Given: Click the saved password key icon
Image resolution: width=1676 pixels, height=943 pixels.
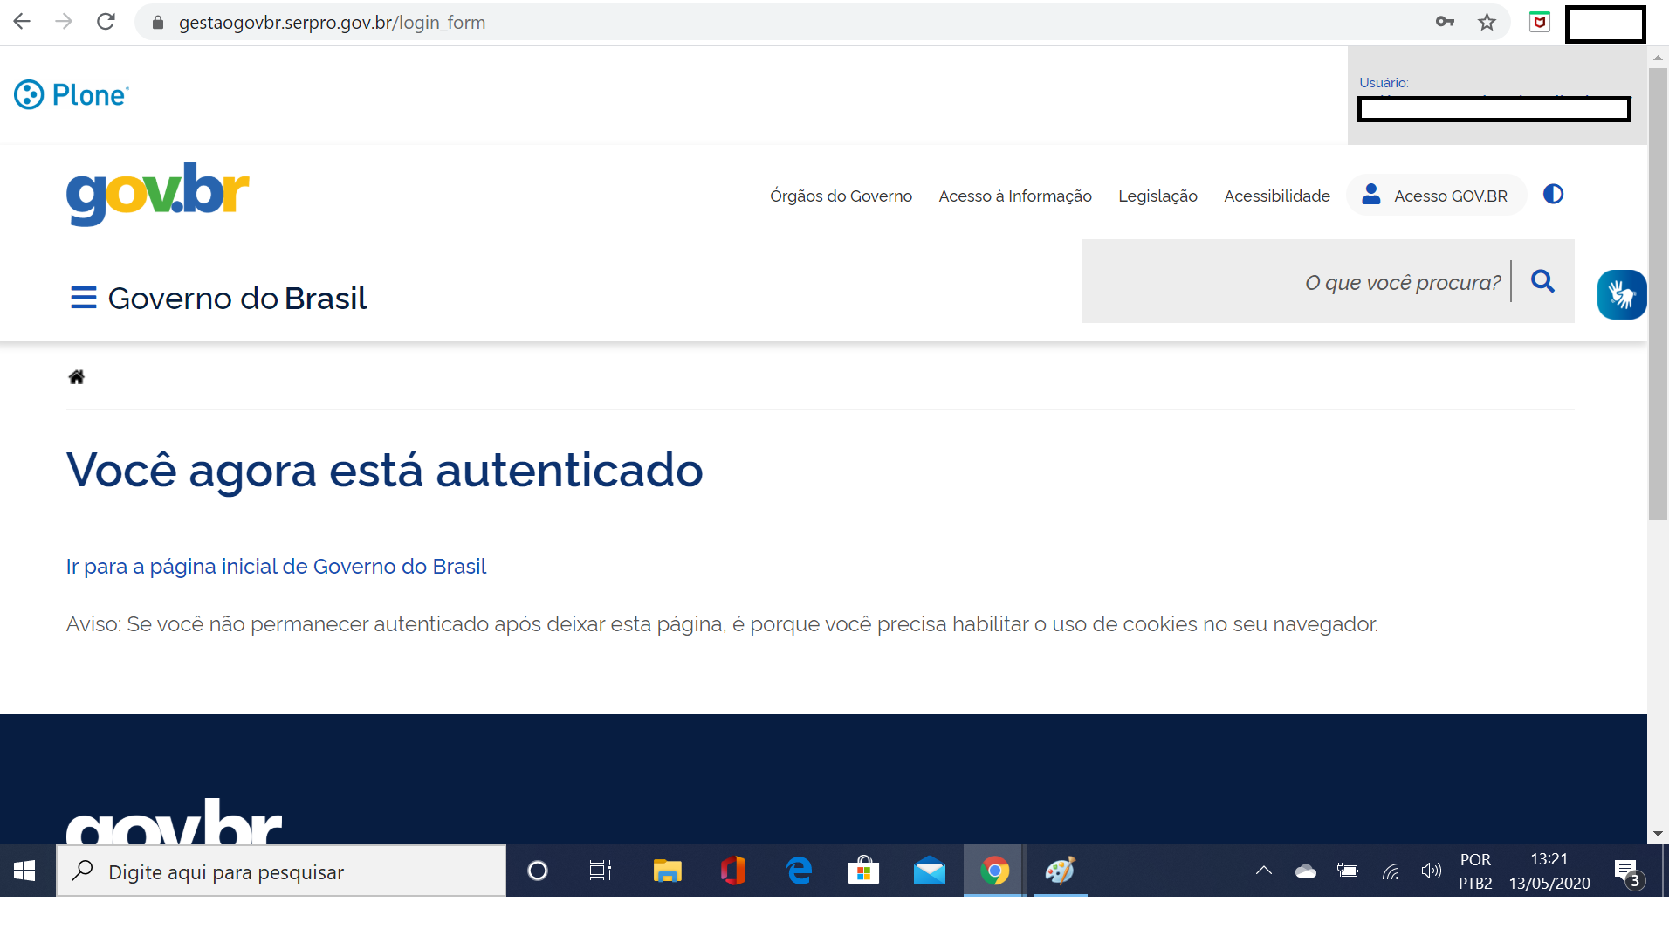Looking at the screenshot, I should point(1445,23).
